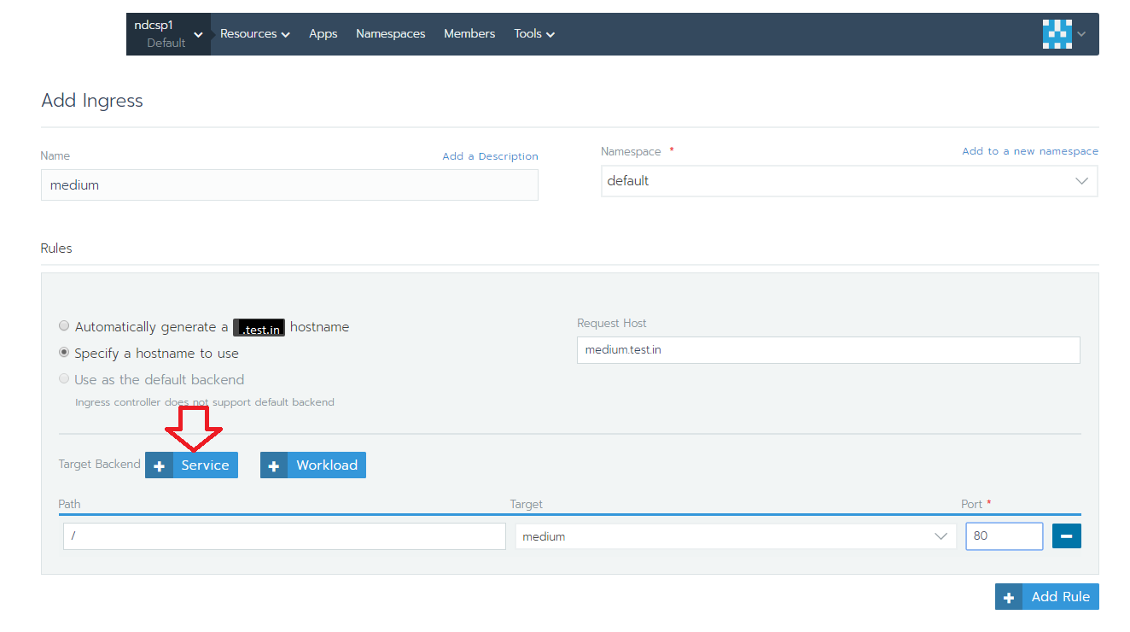Open Namespaces in navigation bar
The image size is (1130, 632).
pyautogui.click(x=391, y=34)
